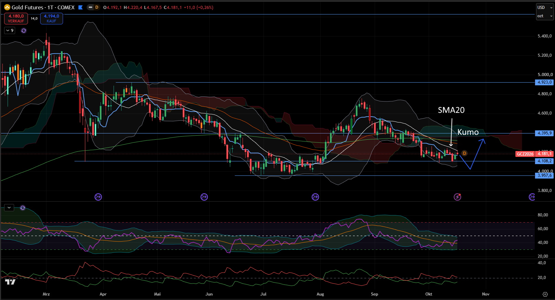Expand the lower indicator pane legend chevron
555x300 pixels.
point(9,208)
